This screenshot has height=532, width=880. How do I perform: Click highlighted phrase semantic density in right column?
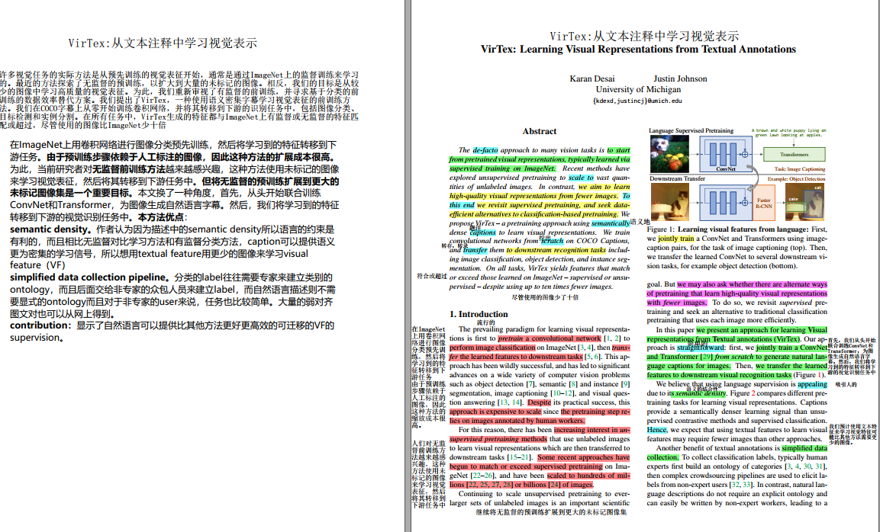pyautogui.click(x=701, y=393)
